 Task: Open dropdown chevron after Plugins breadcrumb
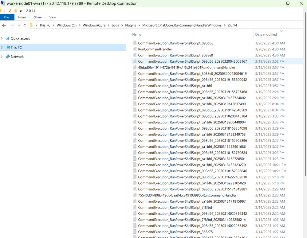coord(139,25)
